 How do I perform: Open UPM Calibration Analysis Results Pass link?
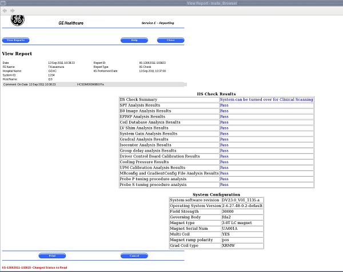pyautogui.click(x=224, y=168)
